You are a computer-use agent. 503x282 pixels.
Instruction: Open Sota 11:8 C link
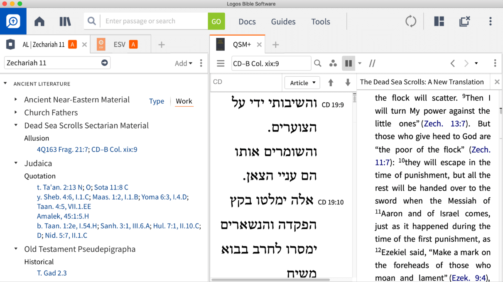click(111, 187)
